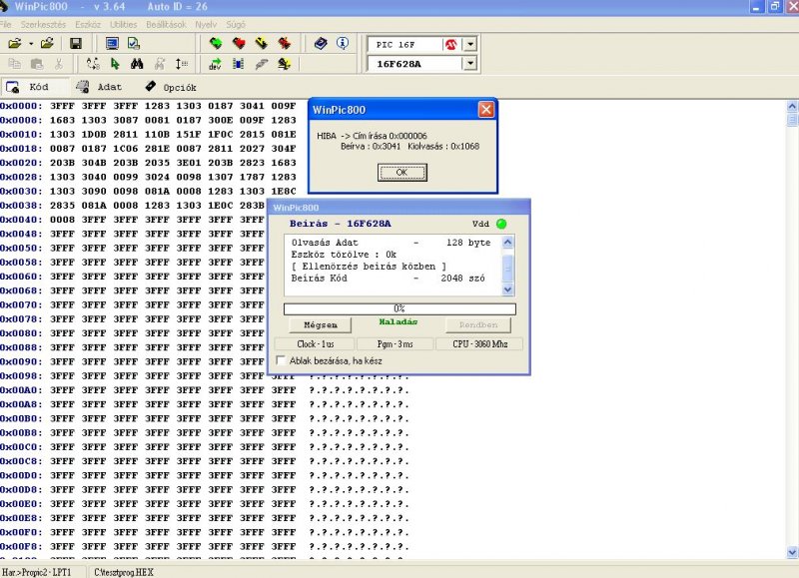The height and width of the screenshot is (578, 799).
Task: Verify the device with the yellow chip icon
Action: tap(262, 44)
